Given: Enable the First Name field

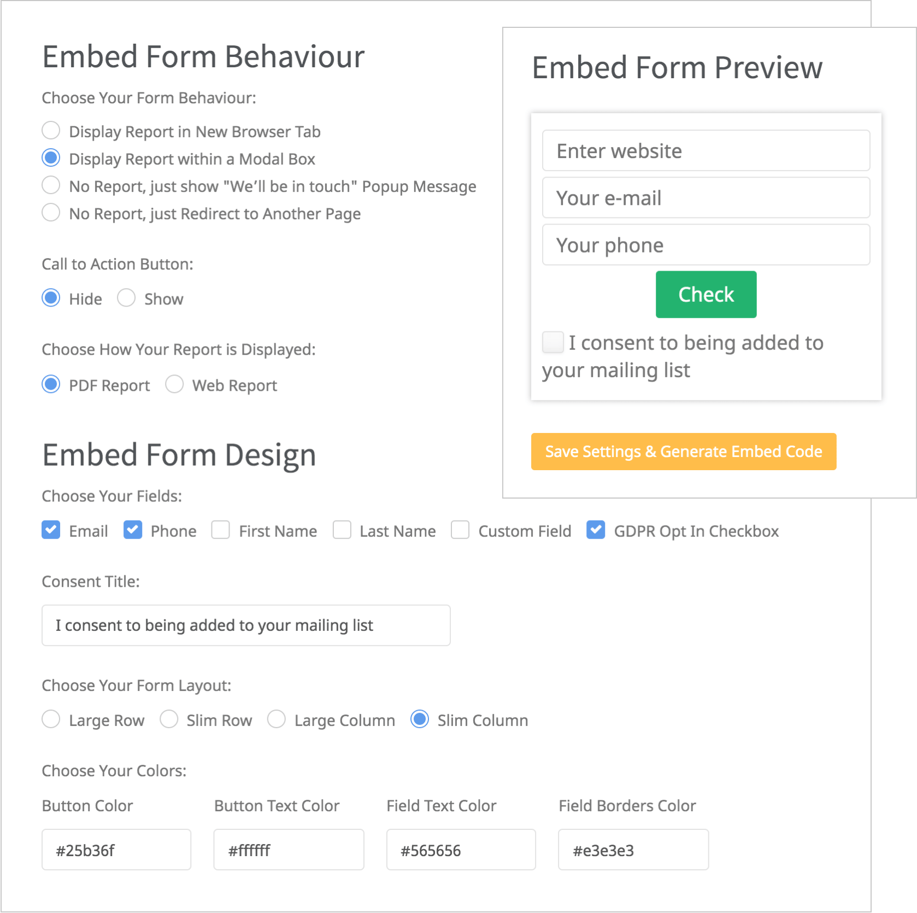Looking at the screenshot, I should [x=220, y=530].
